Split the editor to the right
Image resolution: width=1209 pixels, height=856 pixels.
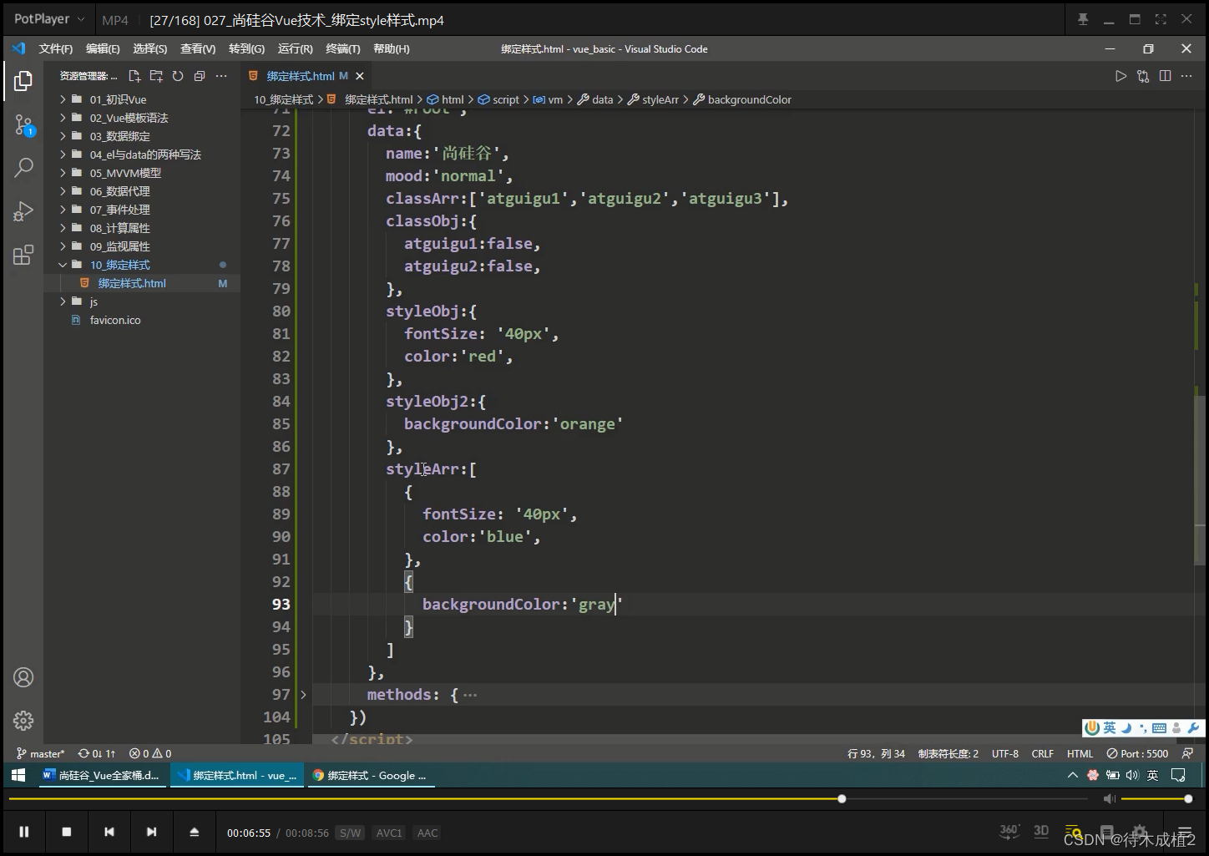point(1165,76)
